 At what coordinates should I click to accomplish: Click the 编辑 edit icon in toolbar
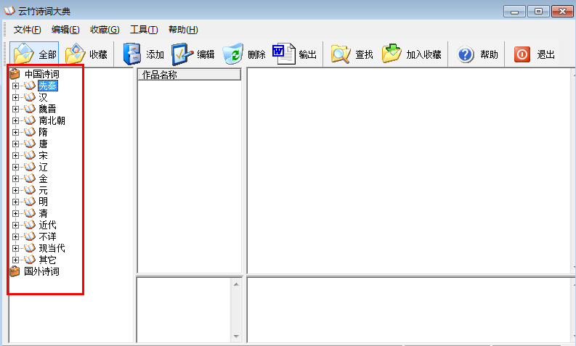click(182, 54)
